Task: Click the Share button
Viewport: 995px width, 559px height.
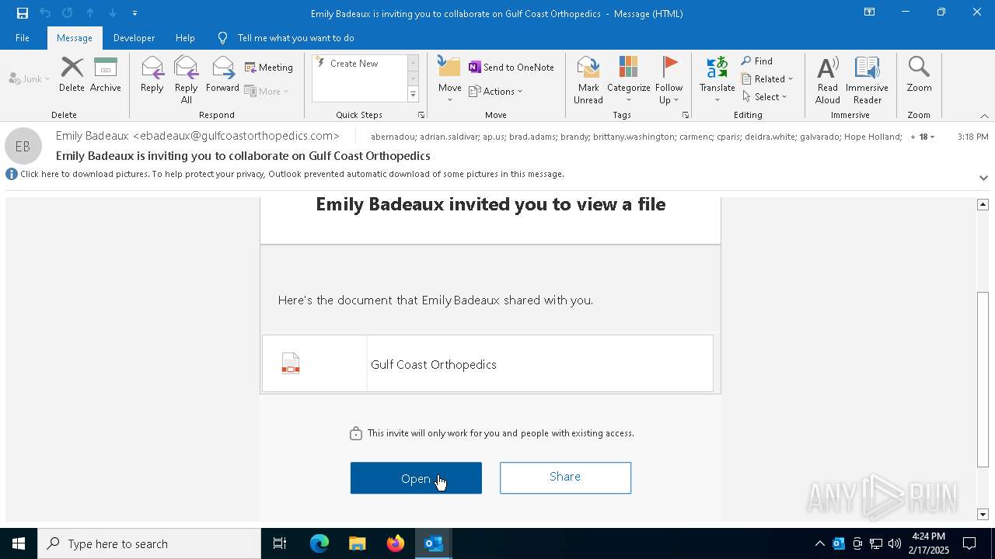Action: point(565,477)
